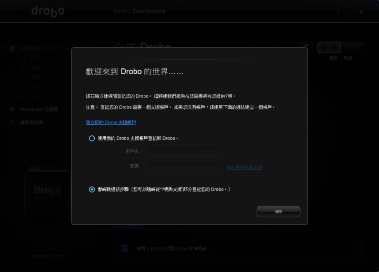Open the Dashboard main menu (主選單) item
Viewport: 379px width, 272px height.
[39, 109]
